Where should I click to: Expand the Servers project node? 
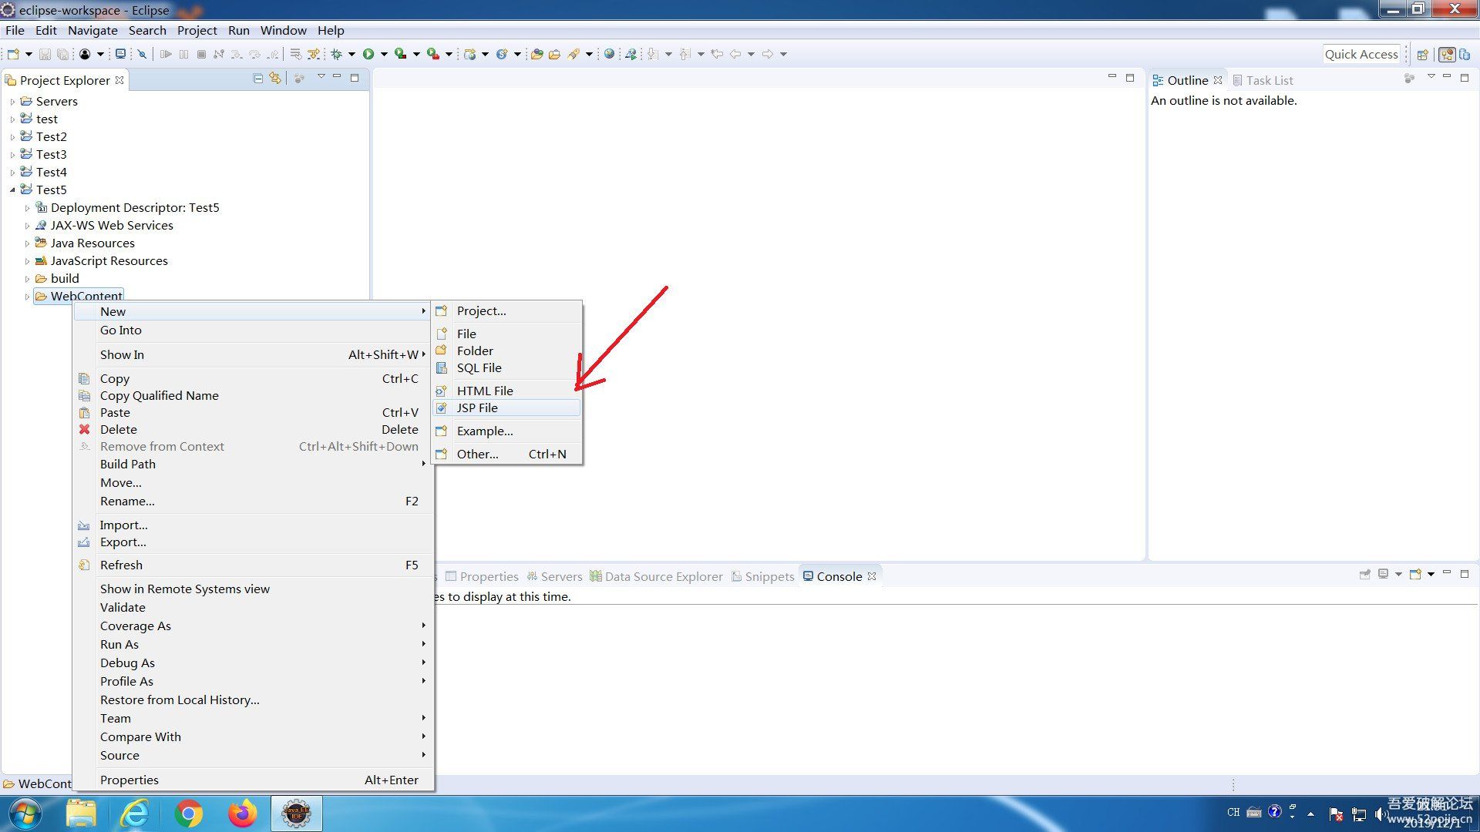pyautogui.click(x=12, y=102)
